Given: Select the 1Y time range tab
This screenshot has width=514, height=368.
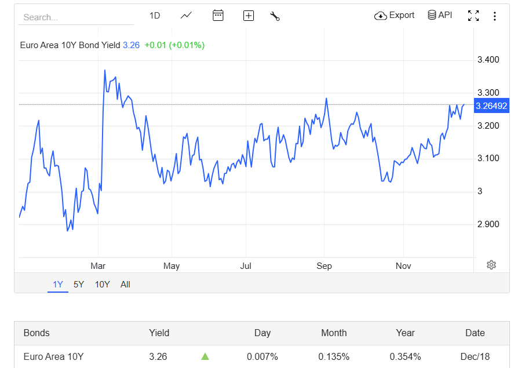Looking at the screenshot, I should [x=58, y=284].
